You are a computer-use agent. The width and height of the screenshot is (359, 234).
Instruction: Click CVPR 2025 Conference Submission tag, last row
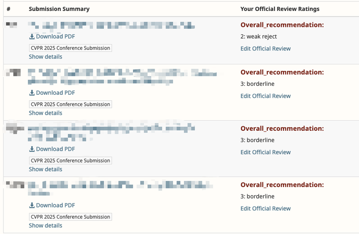click(x=70, y=217)
